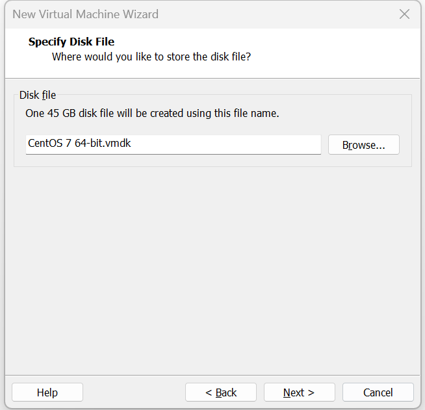
Task: Close the New Virtual Machine Wizard window
Action: pos(404,14)
